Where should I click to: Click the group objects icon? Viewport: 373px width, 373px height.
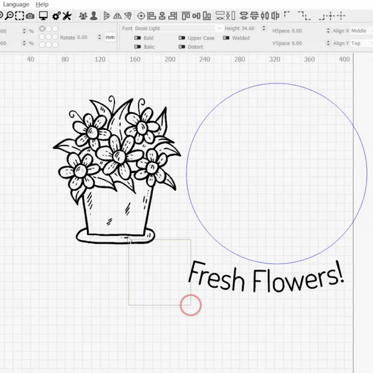pyautogui.click(x=83, y=16)
